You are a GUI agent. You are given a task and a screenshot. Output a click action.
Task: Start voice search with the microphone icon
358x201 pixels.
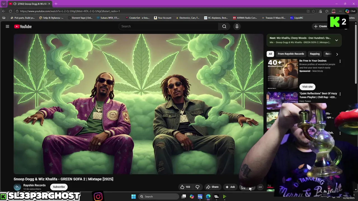pos(237,26)
